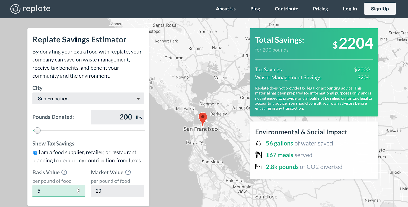Click the Sign Up button
Image resolution: width=408 pixels, height=207 pixels.
tap(380, 9)
